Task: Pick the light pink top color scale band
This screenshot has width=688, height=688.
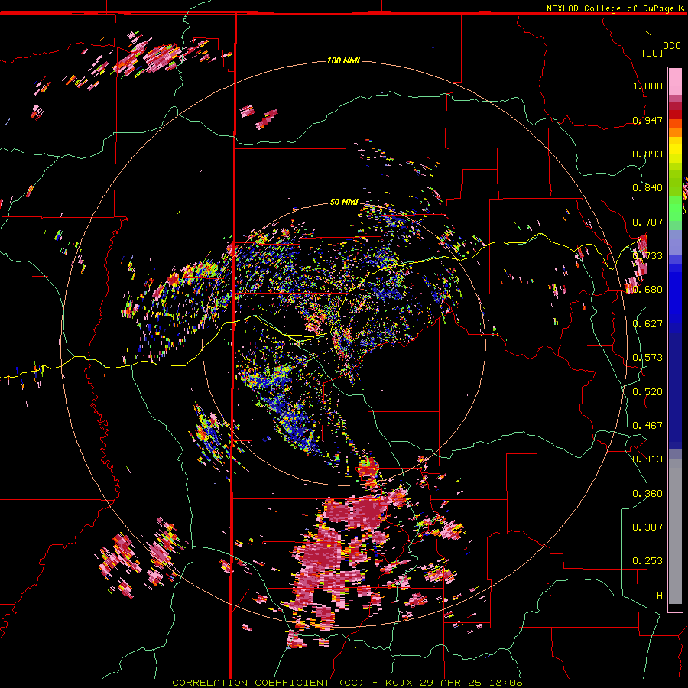Action: point(675,81)
